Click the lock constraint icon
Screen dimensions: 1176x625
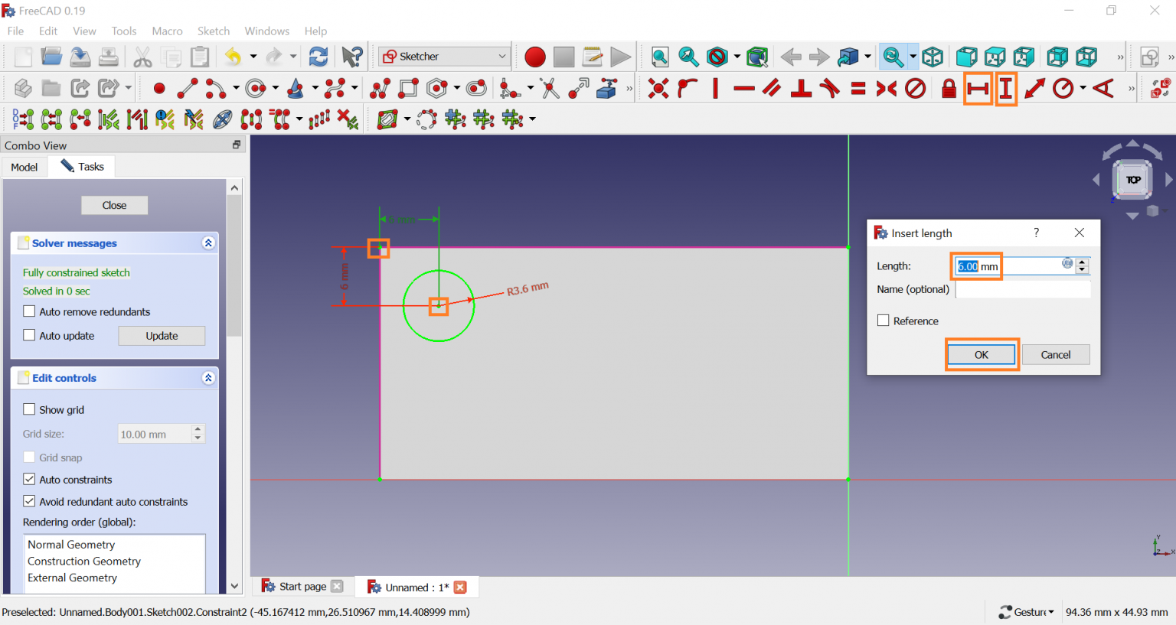click(949, 89)
